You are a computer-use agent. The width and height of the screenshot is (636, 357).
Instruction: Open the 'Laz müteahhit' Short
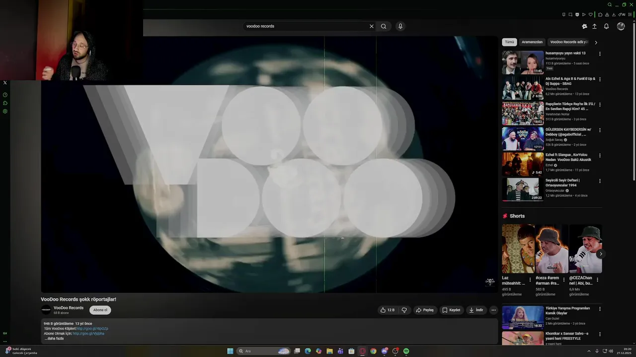coord(518,249)
